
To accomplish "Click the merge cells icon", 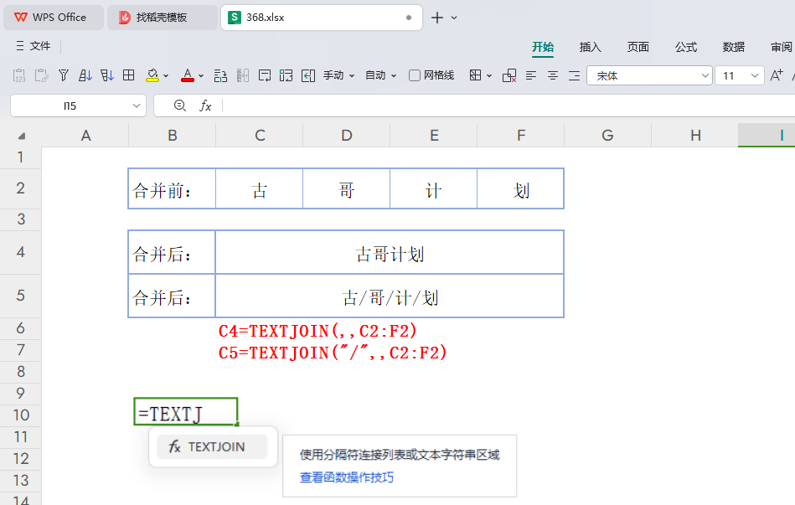I will point(220,75).
